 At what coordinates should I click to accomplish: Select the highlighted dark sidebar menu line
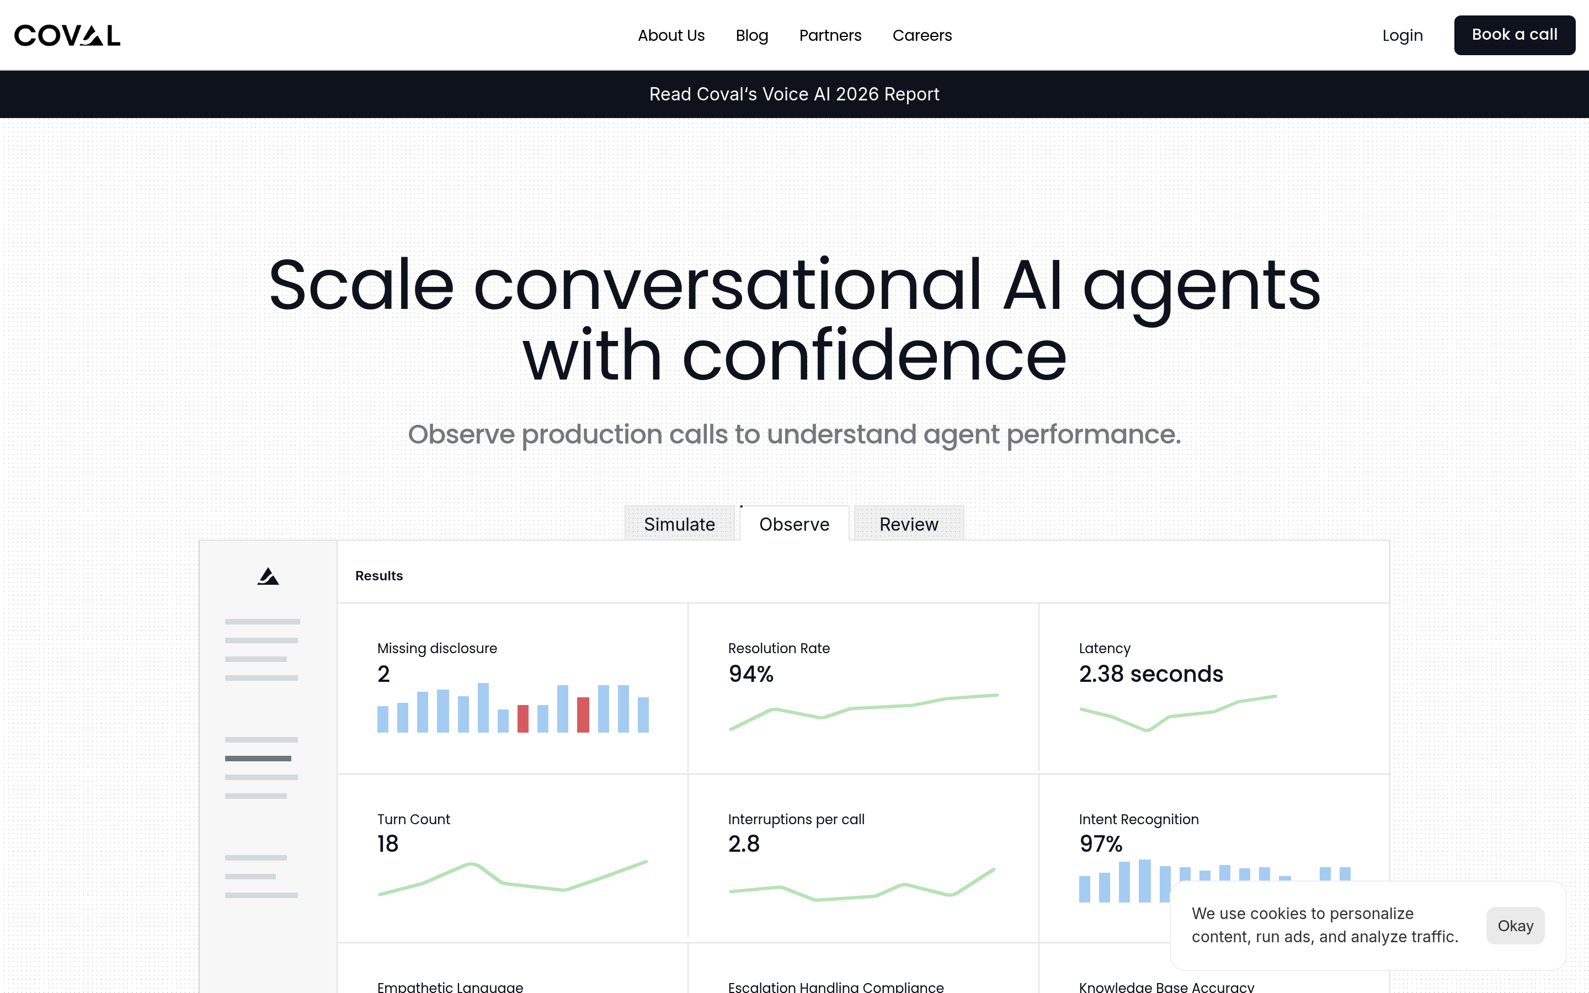click(258, 759)
